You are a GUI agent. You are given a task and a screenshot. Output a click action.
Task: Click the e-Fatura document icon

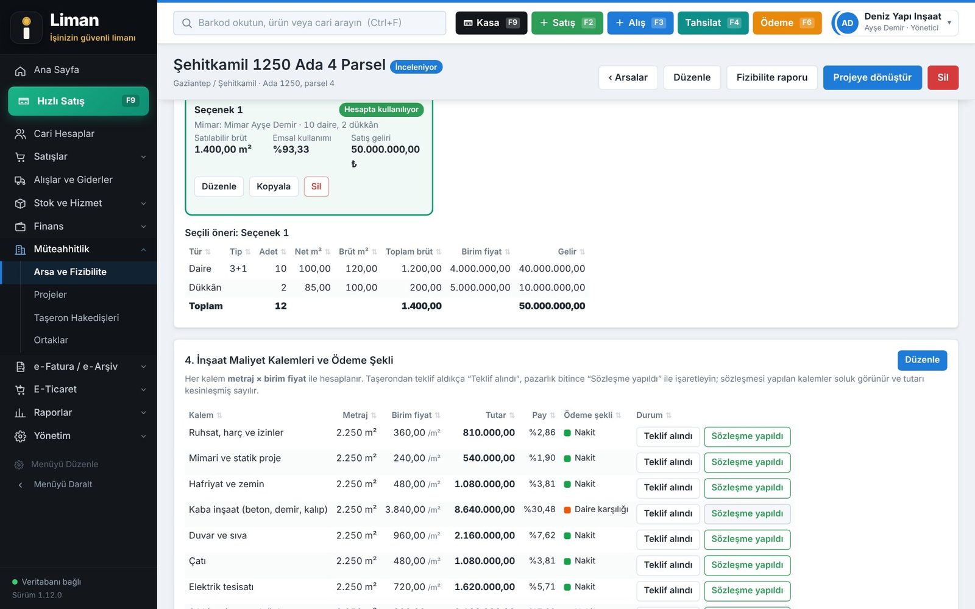coord(20,367)
